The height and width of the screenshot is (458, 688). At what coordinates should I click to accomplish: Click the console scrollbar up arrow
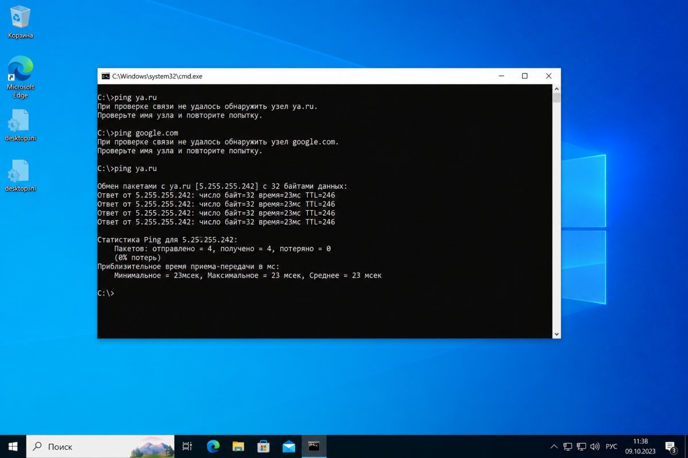point(556,89)
